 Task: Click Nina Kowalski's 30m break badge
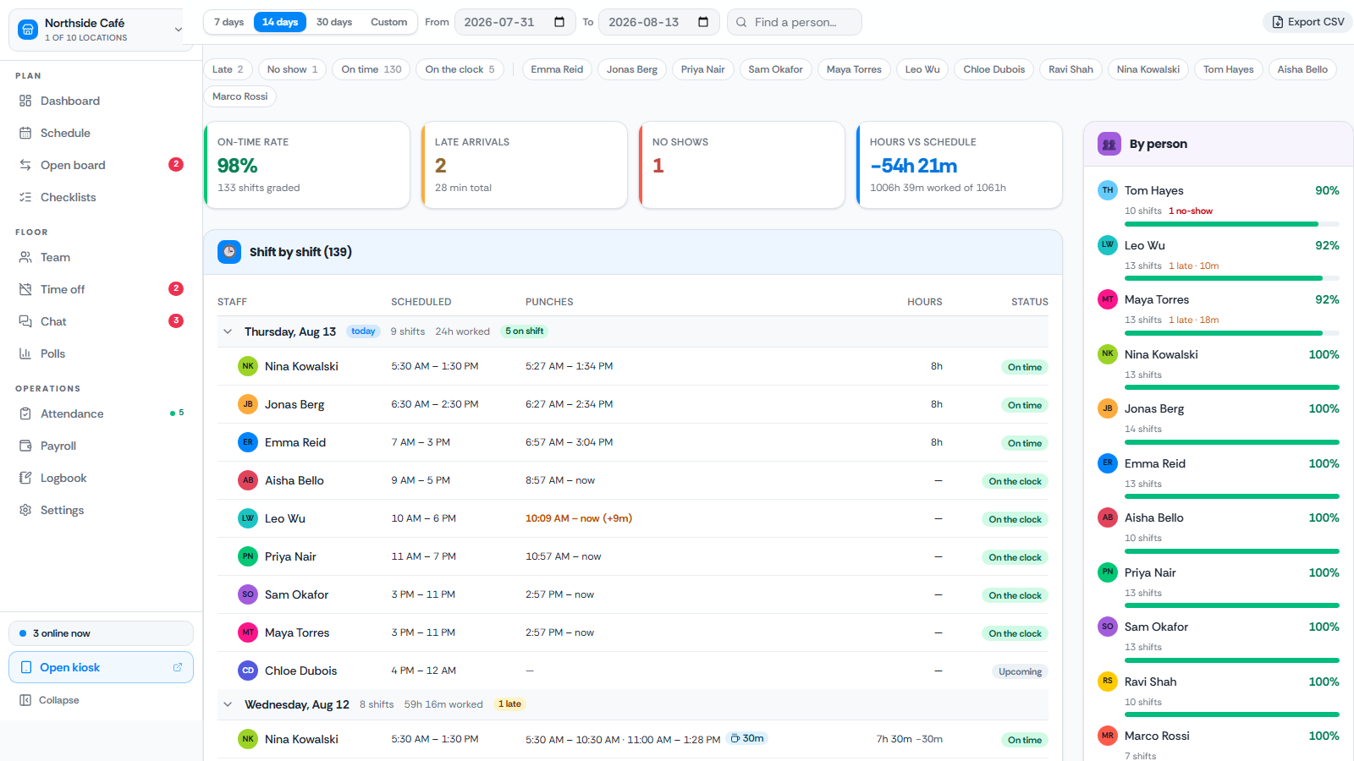click(x=747, y=738)
